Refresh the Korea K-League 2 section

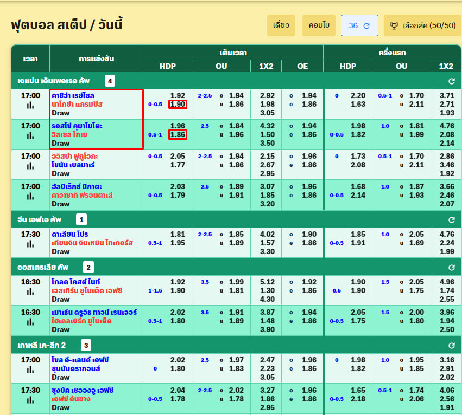tap(451, 346)
